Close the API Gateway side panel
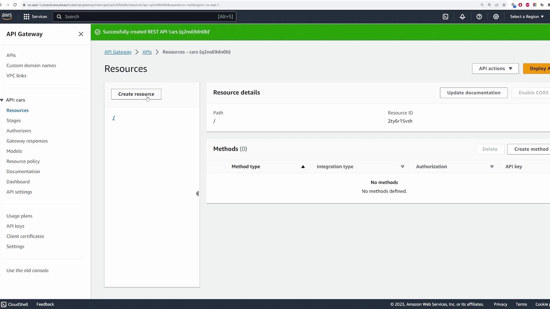 (81, 34)
